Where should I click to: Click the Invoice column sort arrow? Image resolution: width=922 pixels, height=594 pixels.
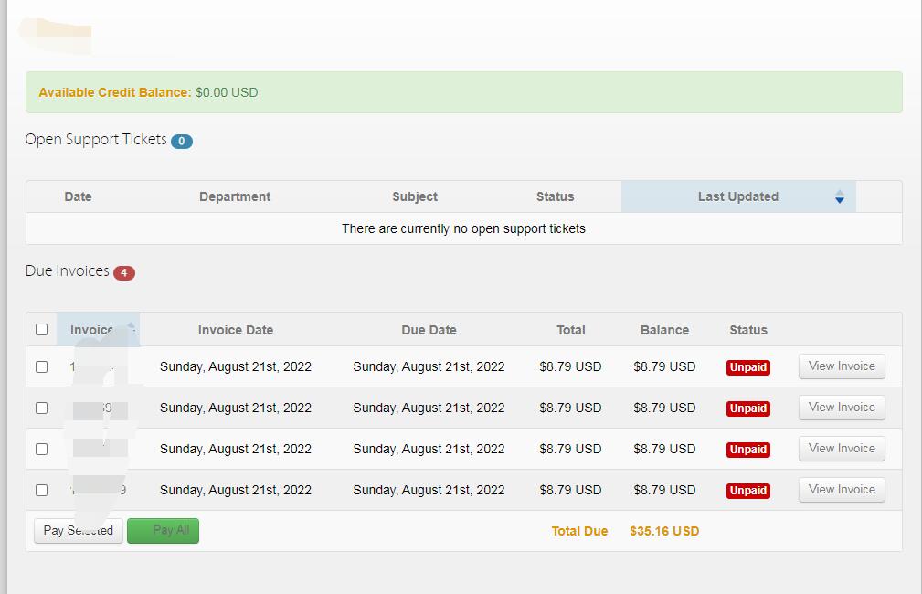point(132,328)
